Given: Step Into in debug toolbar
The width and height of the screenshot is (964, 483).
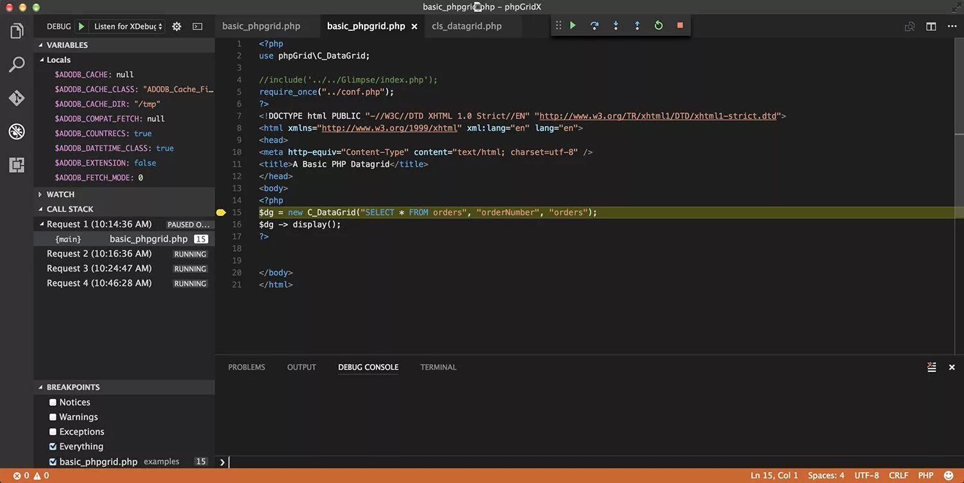Looking at the screenshot, I should tap(616, 26).
